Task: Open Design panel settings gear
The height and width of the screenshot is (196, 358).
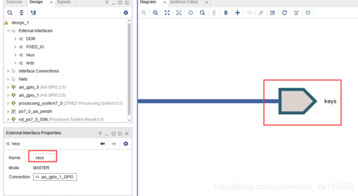Action: click(x=126, y=13)
